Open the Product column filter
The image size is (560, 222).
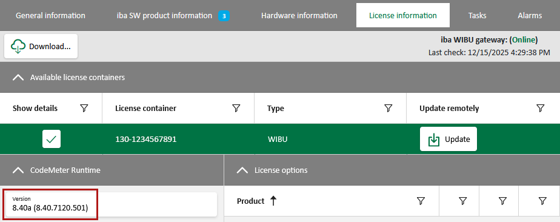click(x=421, y=201)
